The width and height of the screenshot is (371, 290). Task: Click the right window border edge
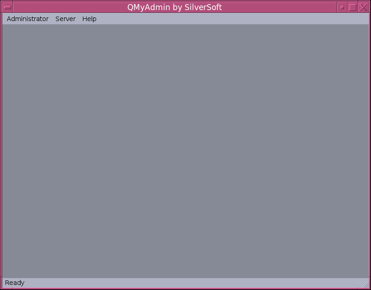coord(370,151)
